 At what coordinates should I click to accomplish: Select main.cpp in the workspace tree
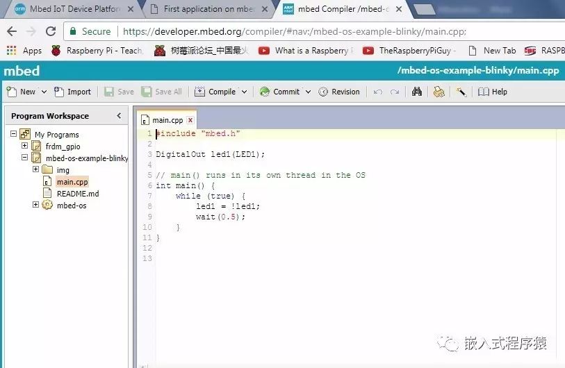pyautogui.click(x=72, y=182)
